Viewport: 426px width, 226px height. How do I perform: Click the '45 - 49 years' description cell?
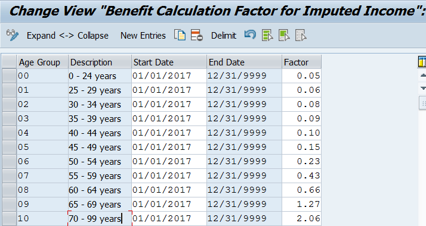(100, 147)
